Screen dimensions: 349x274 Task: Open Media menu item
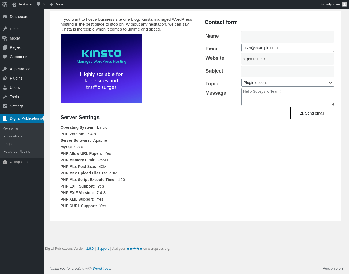tap(22, 38)
